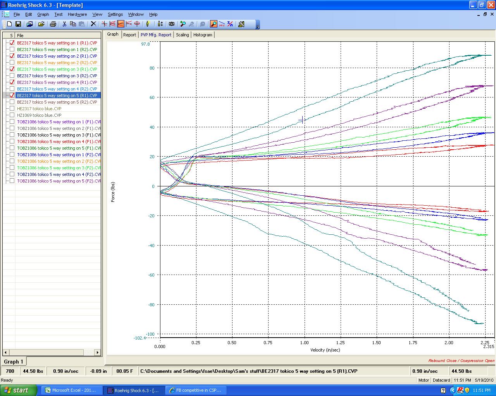Viewport: 496px width, 396px height.
Task: Open the PVP Mfg. Report tab
Action: [156, 35]
